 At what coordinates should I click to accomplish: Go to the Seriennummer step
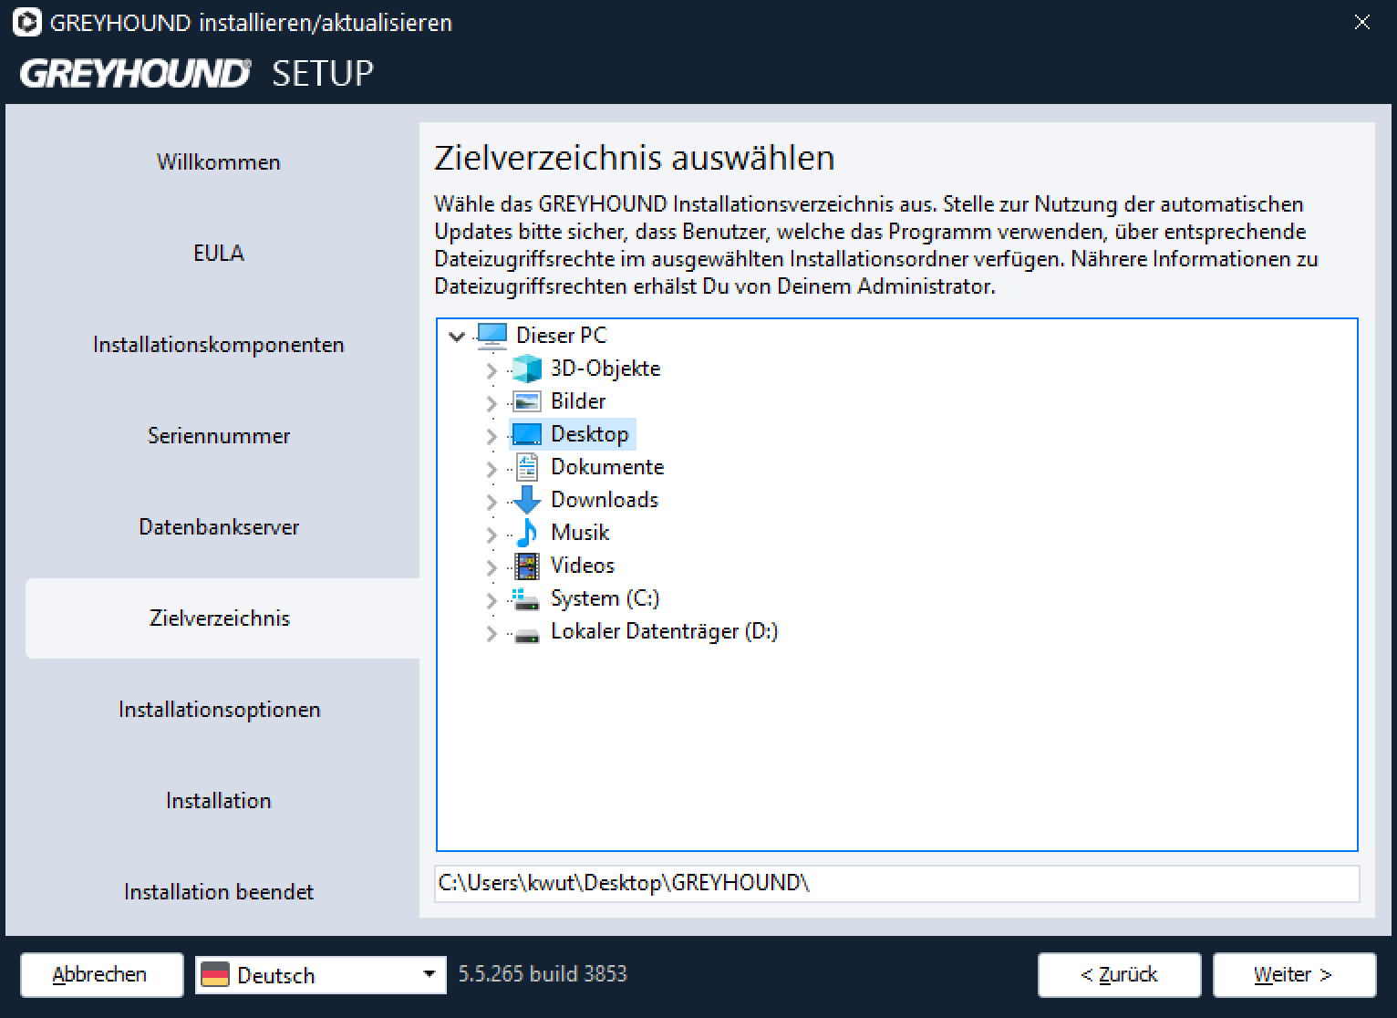coord(219,436)
